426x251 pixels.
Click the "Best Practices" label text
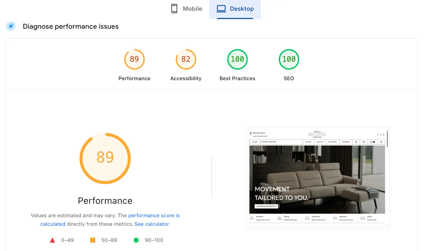pyautogui.click(x=237, y=79)
